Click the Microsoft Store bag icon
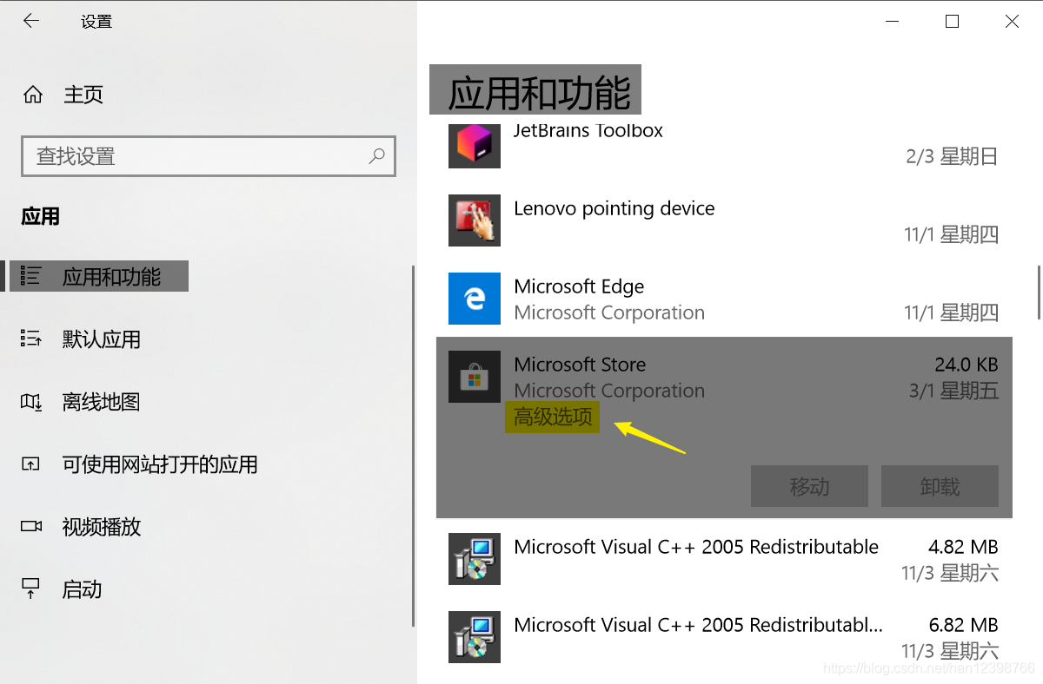 [x=474, y=377]
